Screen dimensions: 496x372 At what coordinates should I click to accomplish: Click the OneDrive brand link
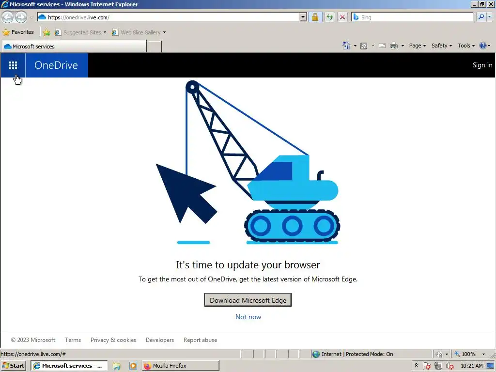click(x=56, y=65)
